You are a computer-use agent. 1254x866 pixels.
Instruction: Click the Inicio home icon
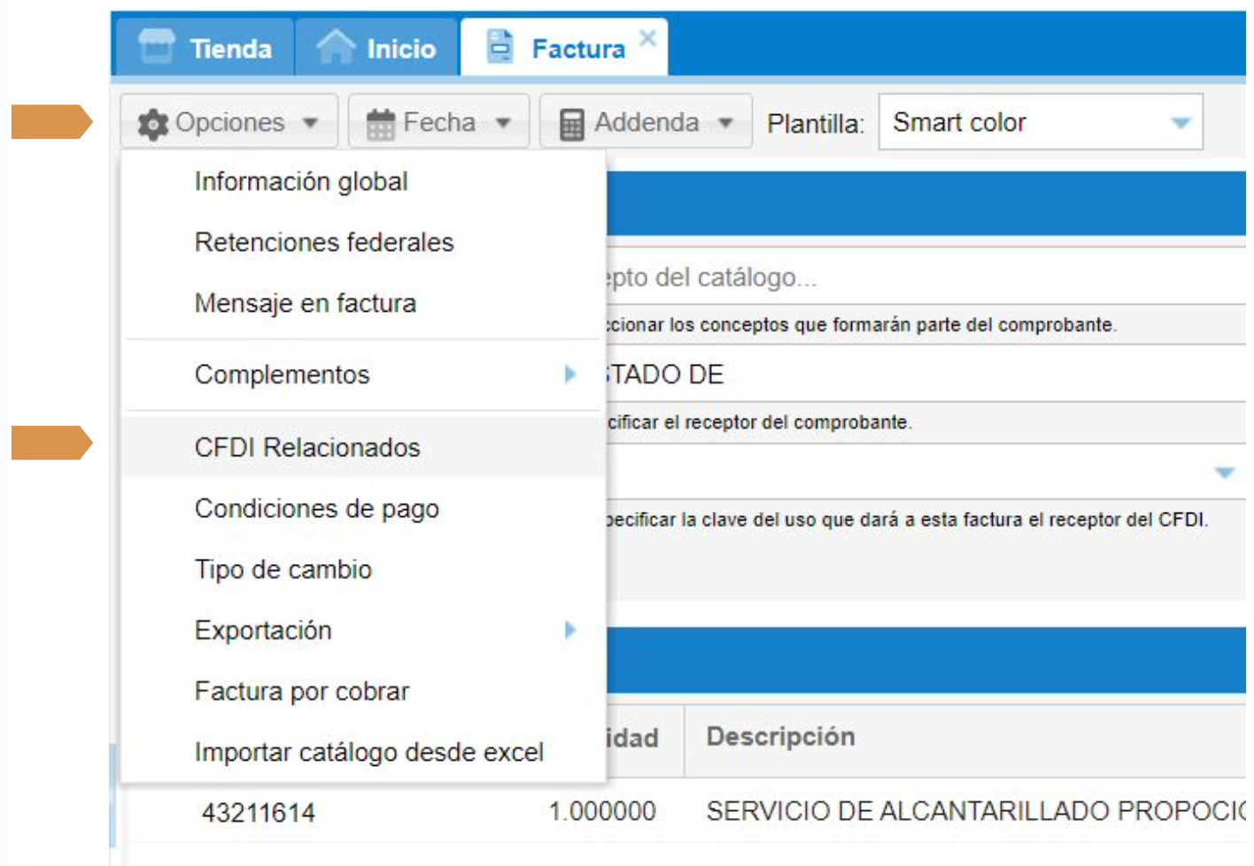coord(336,46)
